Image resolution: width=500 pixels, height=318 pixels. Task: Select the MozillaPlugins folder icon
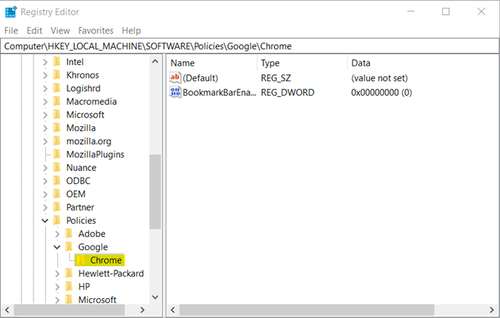click(x=57, y=154)
